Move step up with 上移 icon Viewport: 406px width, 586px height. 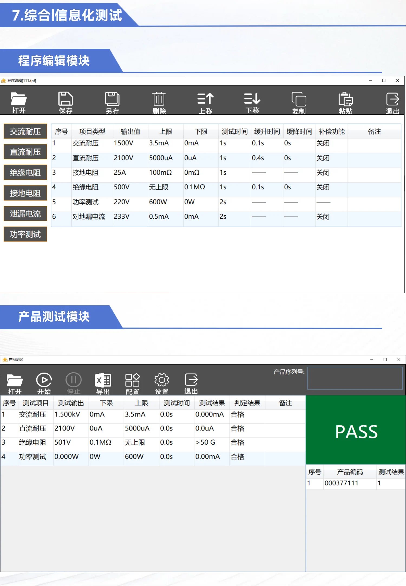point(205,102)
